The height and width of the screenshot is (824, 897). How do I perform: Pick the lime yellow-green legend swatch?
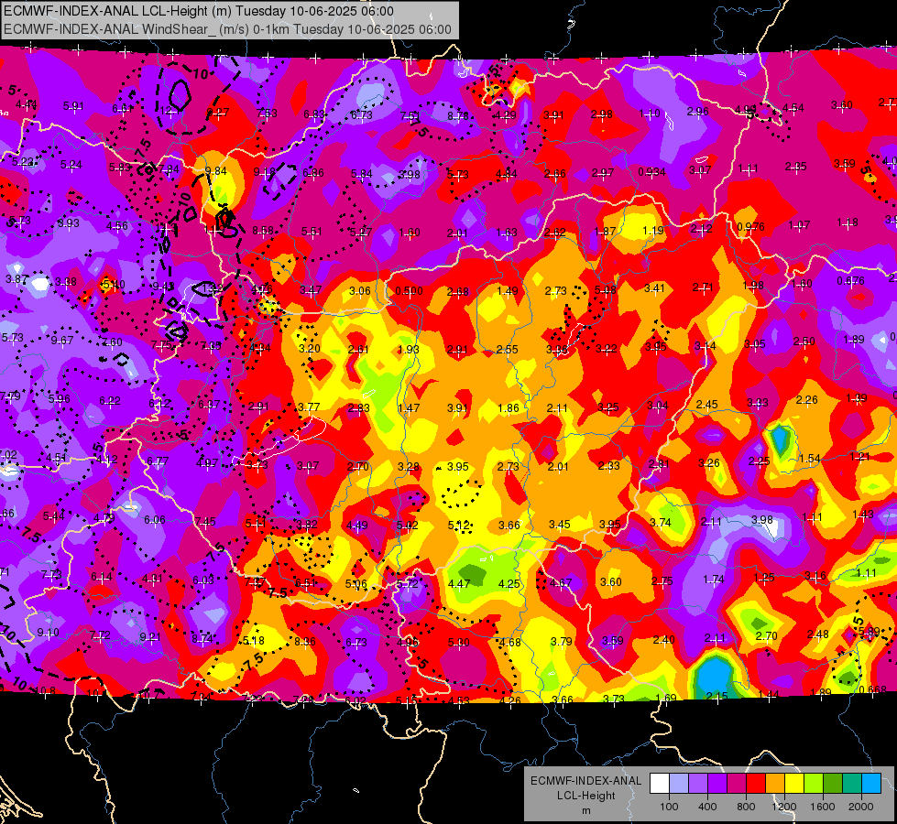coord(813,784)
